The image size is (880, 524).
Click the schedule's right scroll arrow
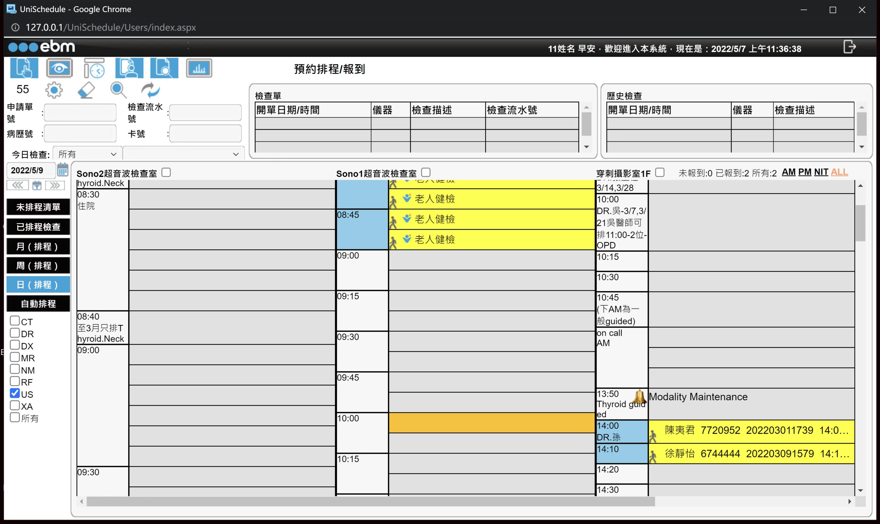(x=850, y=501)
